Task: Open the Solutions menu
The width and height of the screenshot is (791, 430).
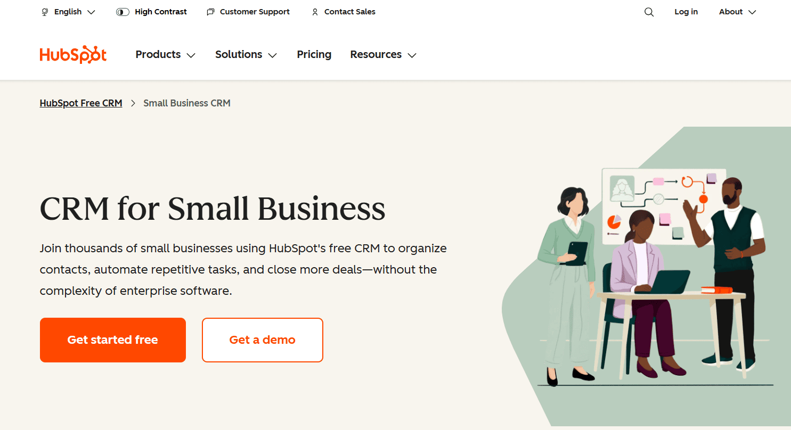Action: [246, 54]
